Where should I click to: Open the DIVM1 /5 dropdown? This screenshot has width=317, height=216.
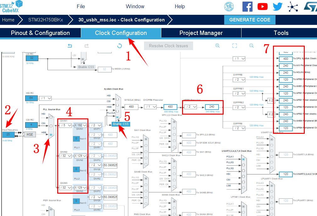65,125
